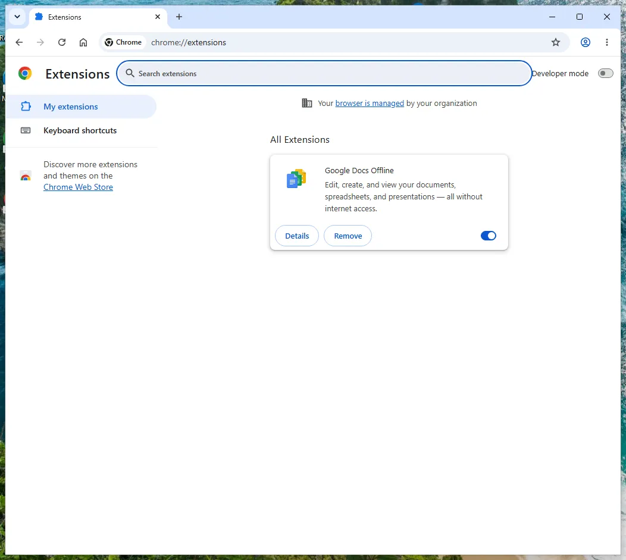Viewport: 626px width, 560px height.
Task: Expand the tab search dropdown arrow
Action: (17, 17)
